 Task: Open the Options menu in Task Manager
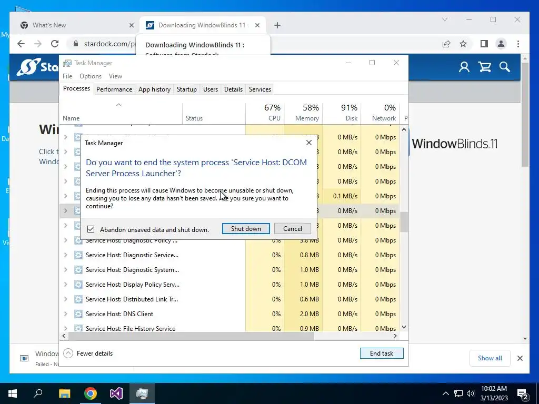[91, 76]
